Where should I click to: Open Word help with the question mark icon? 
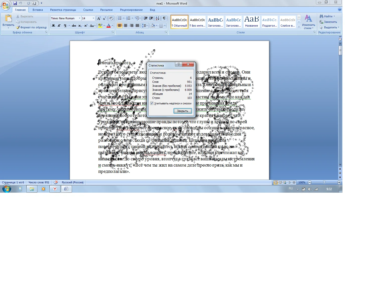pos(340,10)
